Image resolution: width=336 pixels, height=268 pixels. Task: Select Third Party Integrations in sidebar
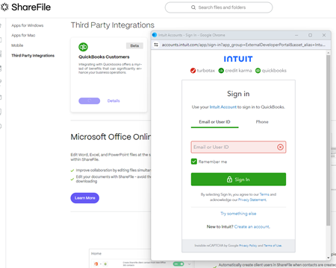pyautogui.click(x=33, y=56)
